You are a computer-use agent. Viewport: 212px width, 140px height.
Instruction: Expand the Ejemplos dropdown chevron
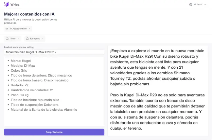43,38
